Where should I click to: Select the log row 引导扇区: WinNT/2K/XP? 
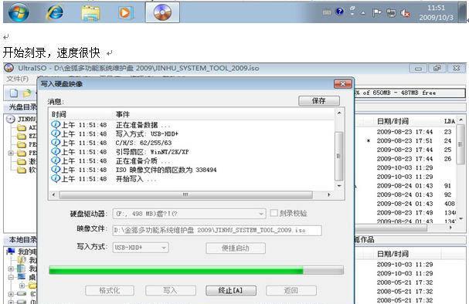(x=192, y=152)
